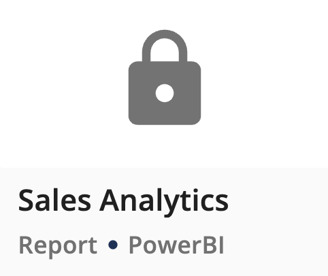Click the Report type label
Viewport: 328px width, 276px height.
click(x=58, y=246)
